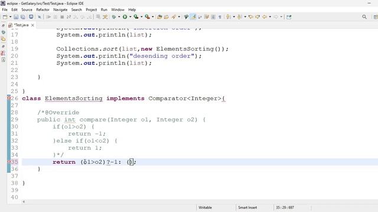Open dropdown arrow next to New icon
The image size is (378, 212).
coord(11,17)
